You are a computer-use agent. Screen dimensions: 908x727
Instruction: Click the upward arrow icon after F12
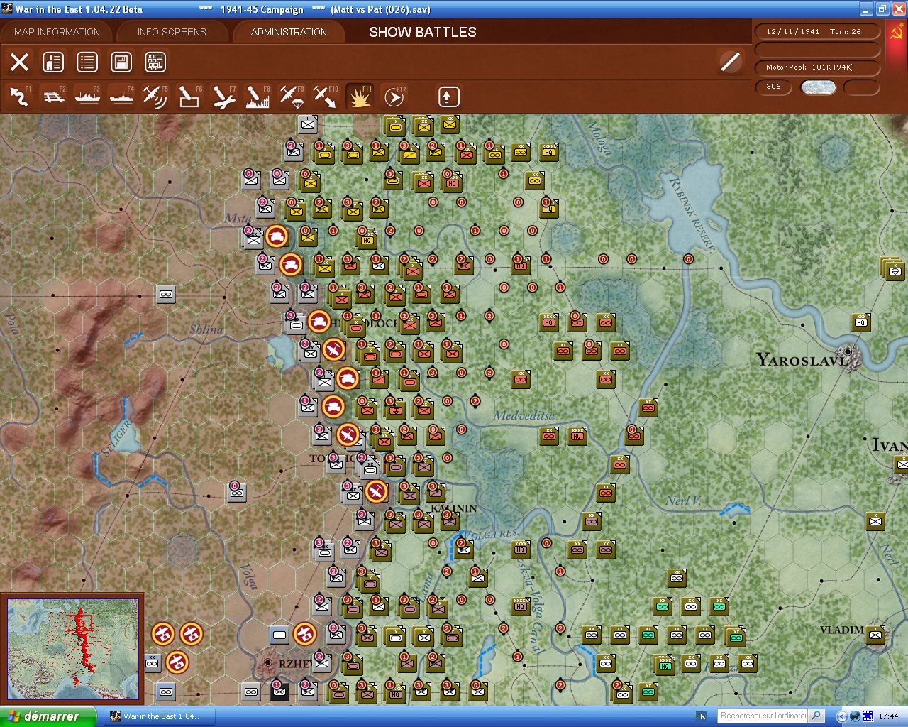click(x=448, y=97)
